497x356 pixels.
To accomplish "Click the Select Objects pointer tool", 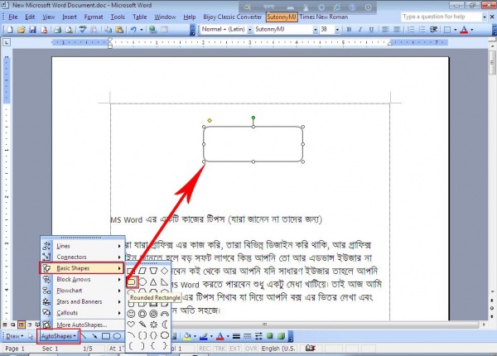I will [31, 336].
